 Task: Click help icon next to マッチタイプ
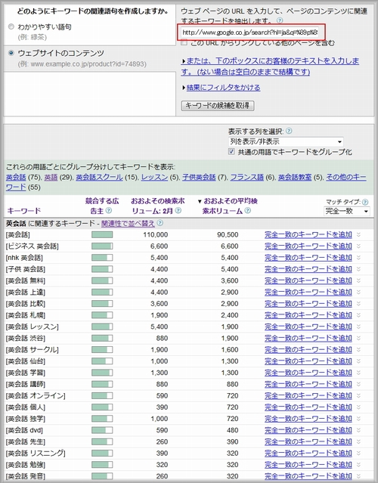point(364,202)
